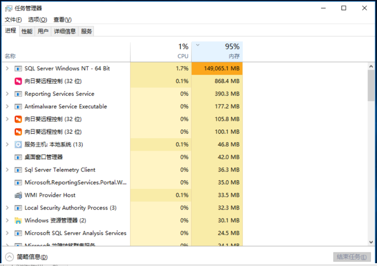Click the WMI Provider Host icon
Image resolution: width=377 pixels, height=266 pixels.
coord(18,195)
